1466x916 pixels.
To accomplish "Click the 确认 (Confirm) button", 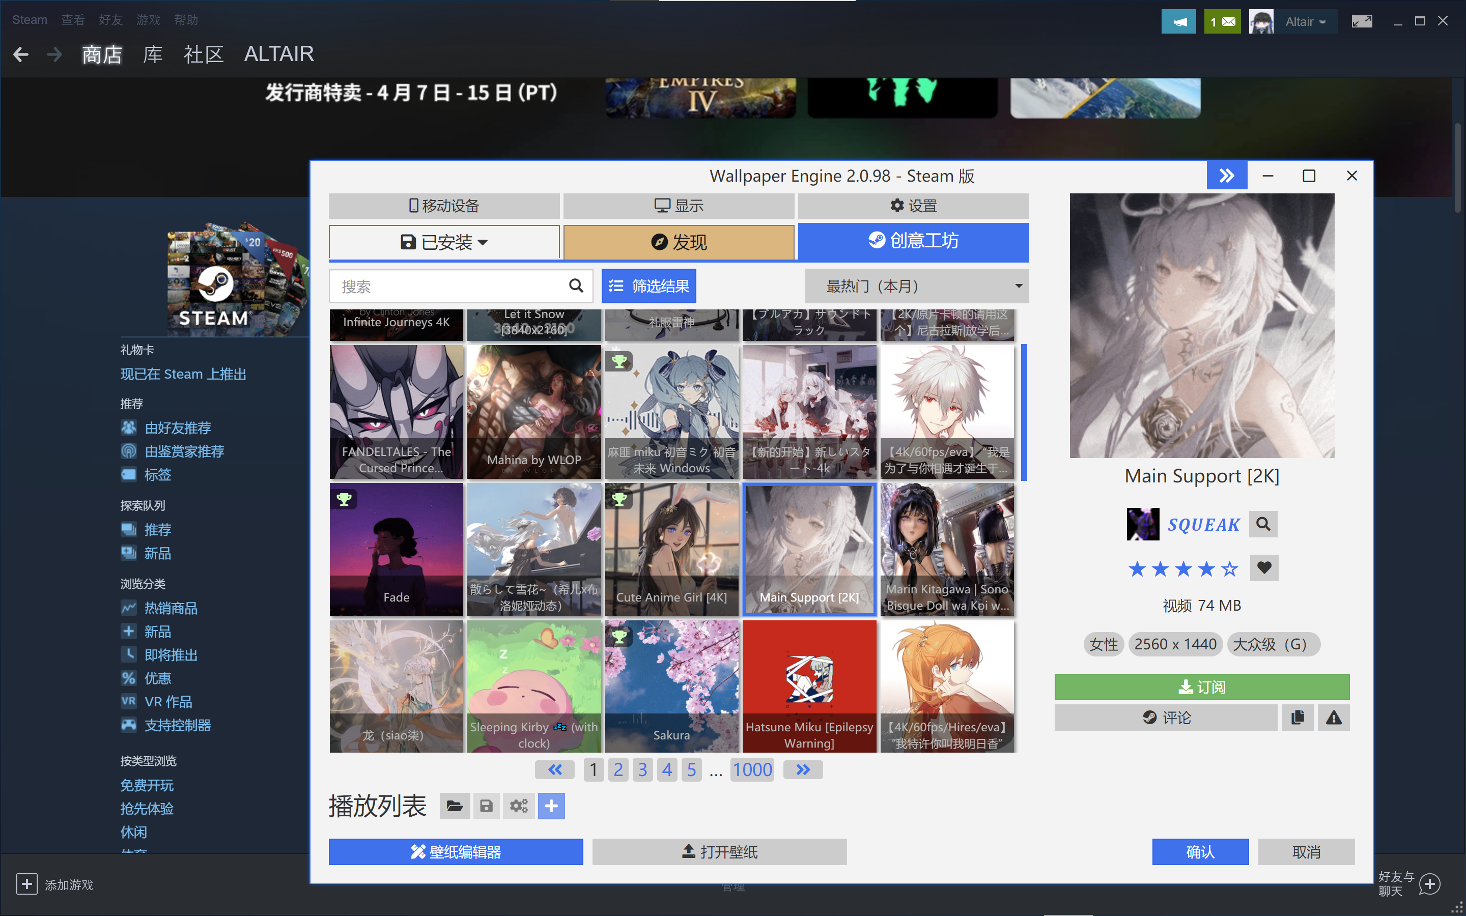I will tap(1200, 852).
